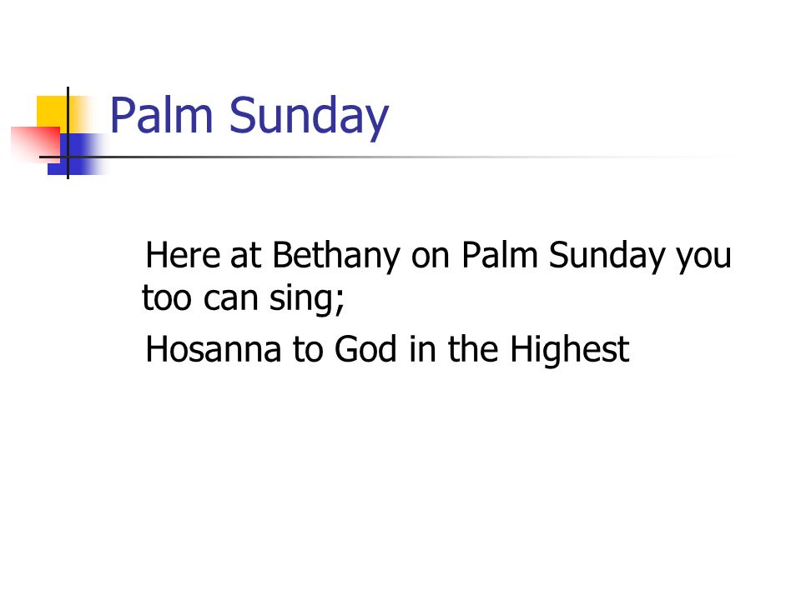
Task: Click the word "at" before "Bethany"
Action: coord(245,257)
